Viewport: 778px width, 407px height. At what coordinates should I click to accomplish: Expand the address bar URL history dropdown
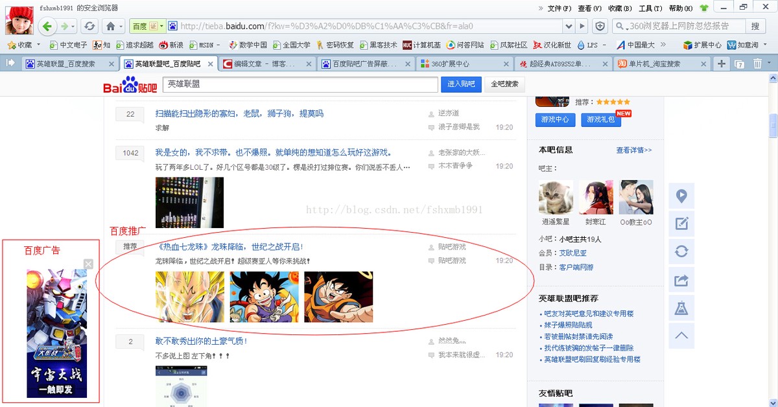pos(568,27)
